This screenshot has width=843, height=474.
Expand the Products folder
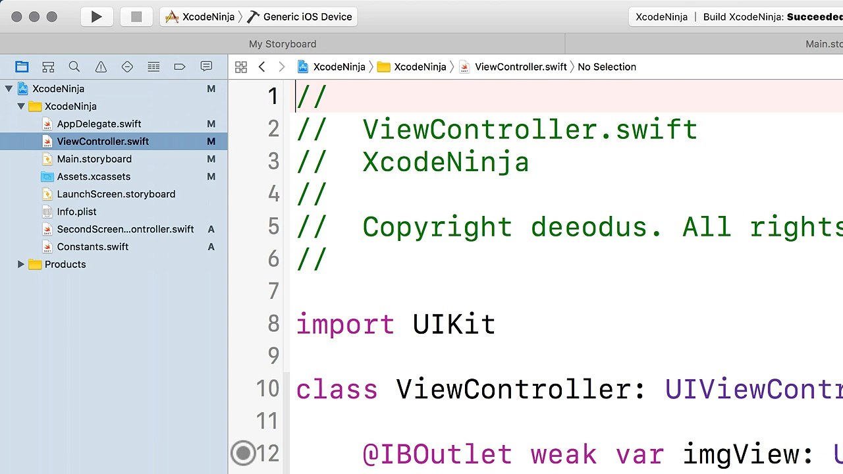(21, 264)
